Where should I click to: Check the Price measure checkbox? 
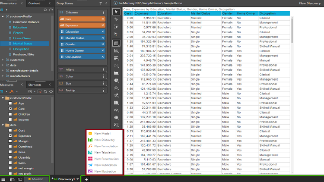[x=10, y=152]
